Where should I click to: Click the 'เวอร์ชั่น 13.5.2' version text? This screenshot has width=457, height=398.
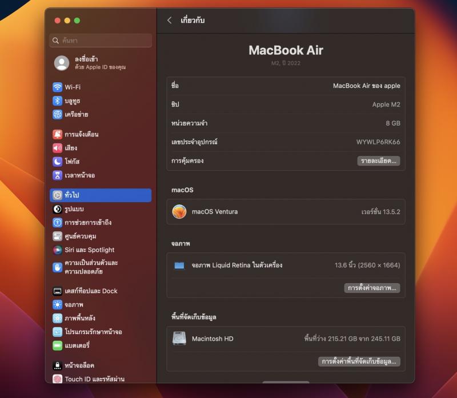click(x=380, y=212)
